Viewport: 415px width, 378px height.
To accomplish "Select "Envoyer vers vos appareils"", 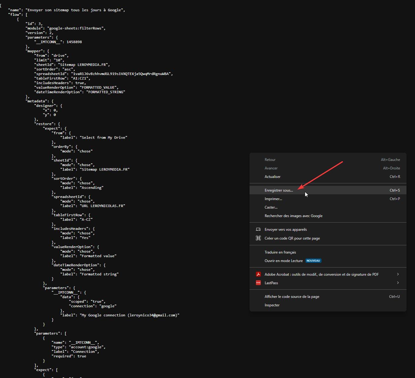I will (x=328, y=230).
